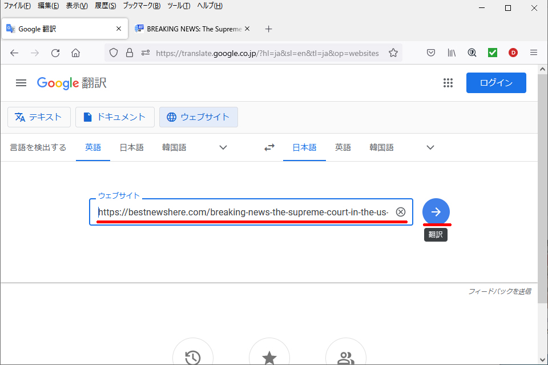Select 英語 as source language

(93, 147)
